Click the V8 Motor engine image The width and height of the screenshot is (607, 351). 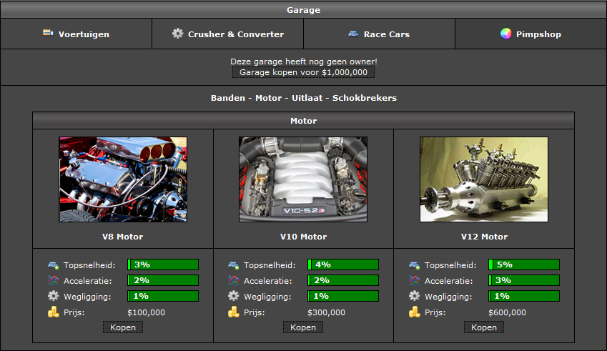[123, 179]
